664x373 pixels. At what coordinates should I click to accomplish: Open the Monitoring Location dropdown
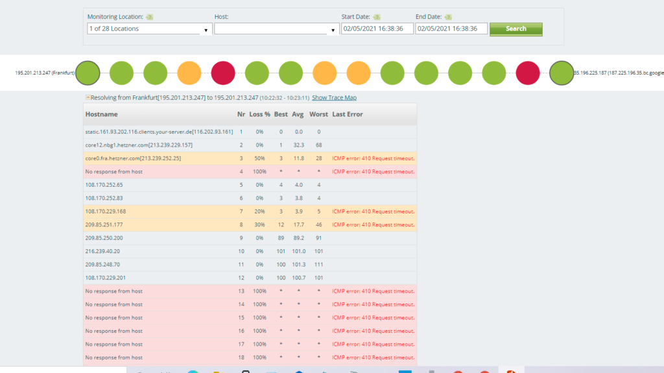pos(206,29)
